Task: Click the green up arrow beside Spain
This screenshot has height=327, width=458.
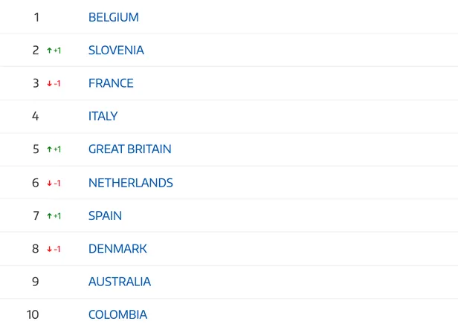Action: point(49,216)
